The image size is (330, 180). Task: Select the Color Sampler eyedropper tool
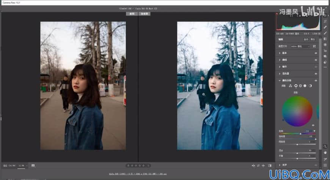325,159
